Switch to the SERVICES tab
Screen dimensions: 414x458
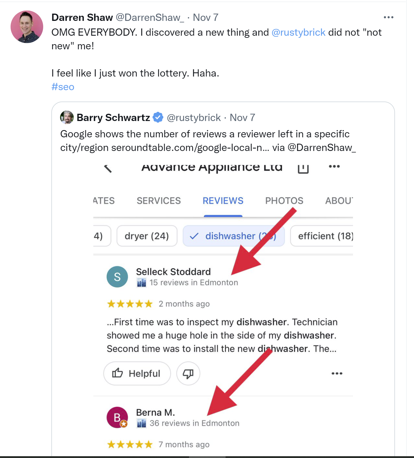(159, 201)
